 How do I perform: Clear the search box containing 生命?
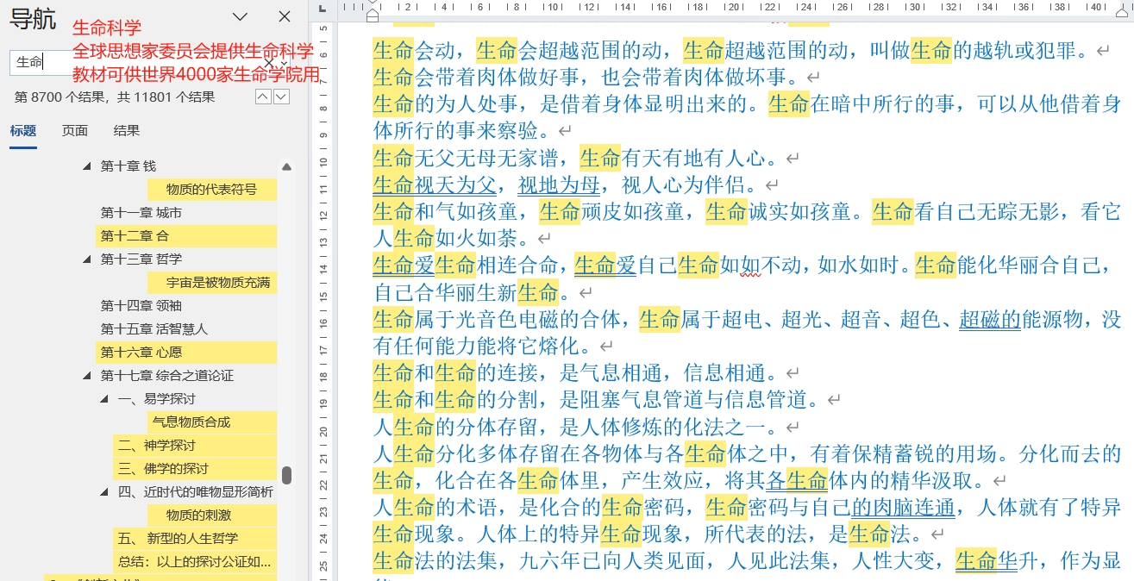[x=268, y=62]
